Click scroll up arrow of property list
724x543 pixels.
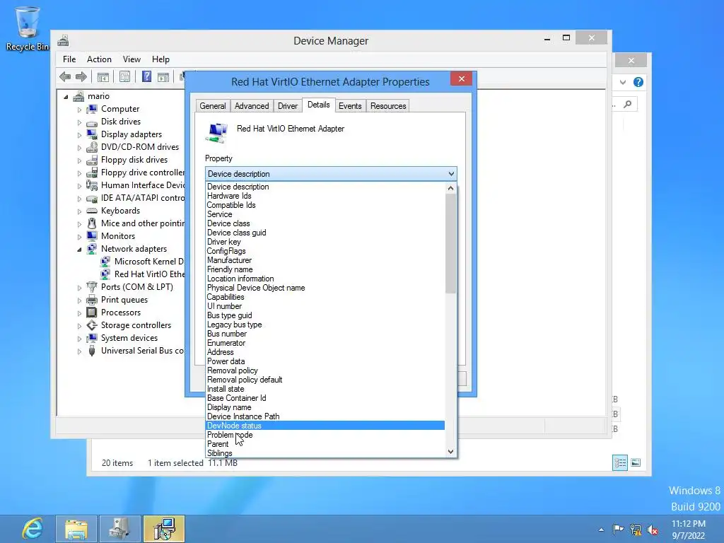point(450,188)
